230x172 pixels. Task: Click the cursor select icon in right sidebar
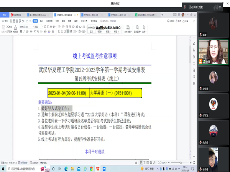pyautogui.click(x=194, y=50)
